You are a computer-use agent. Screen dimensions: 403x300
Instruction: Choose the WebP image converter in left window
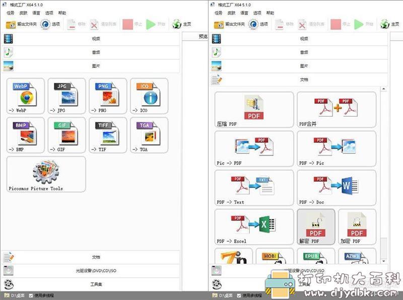[x=26, y=96]
